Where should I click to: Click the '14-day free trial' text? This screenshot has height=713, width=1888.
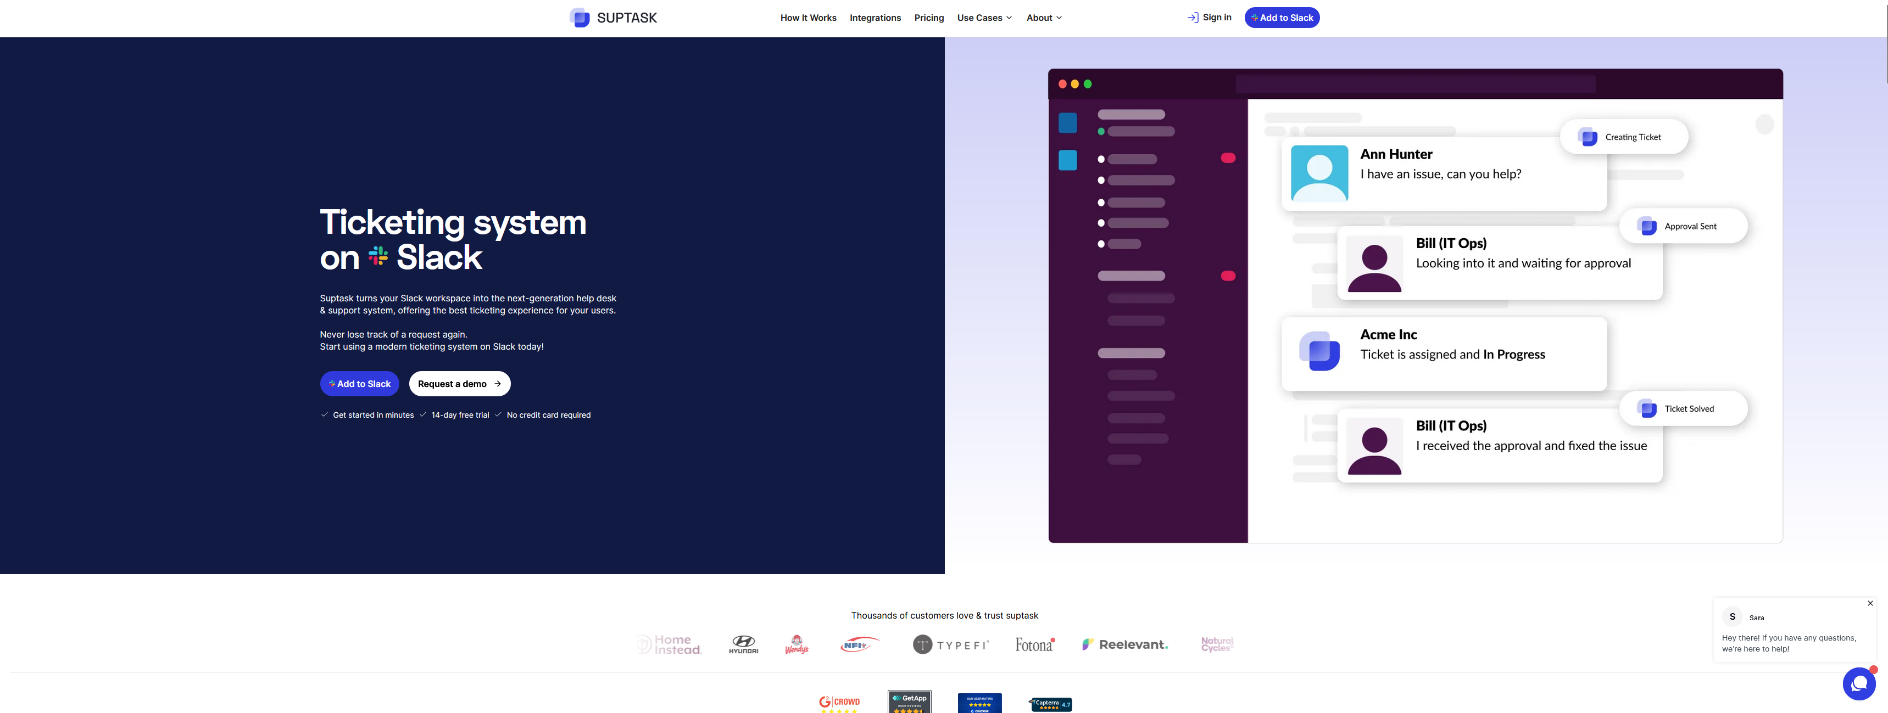click(x=460, y=415)
